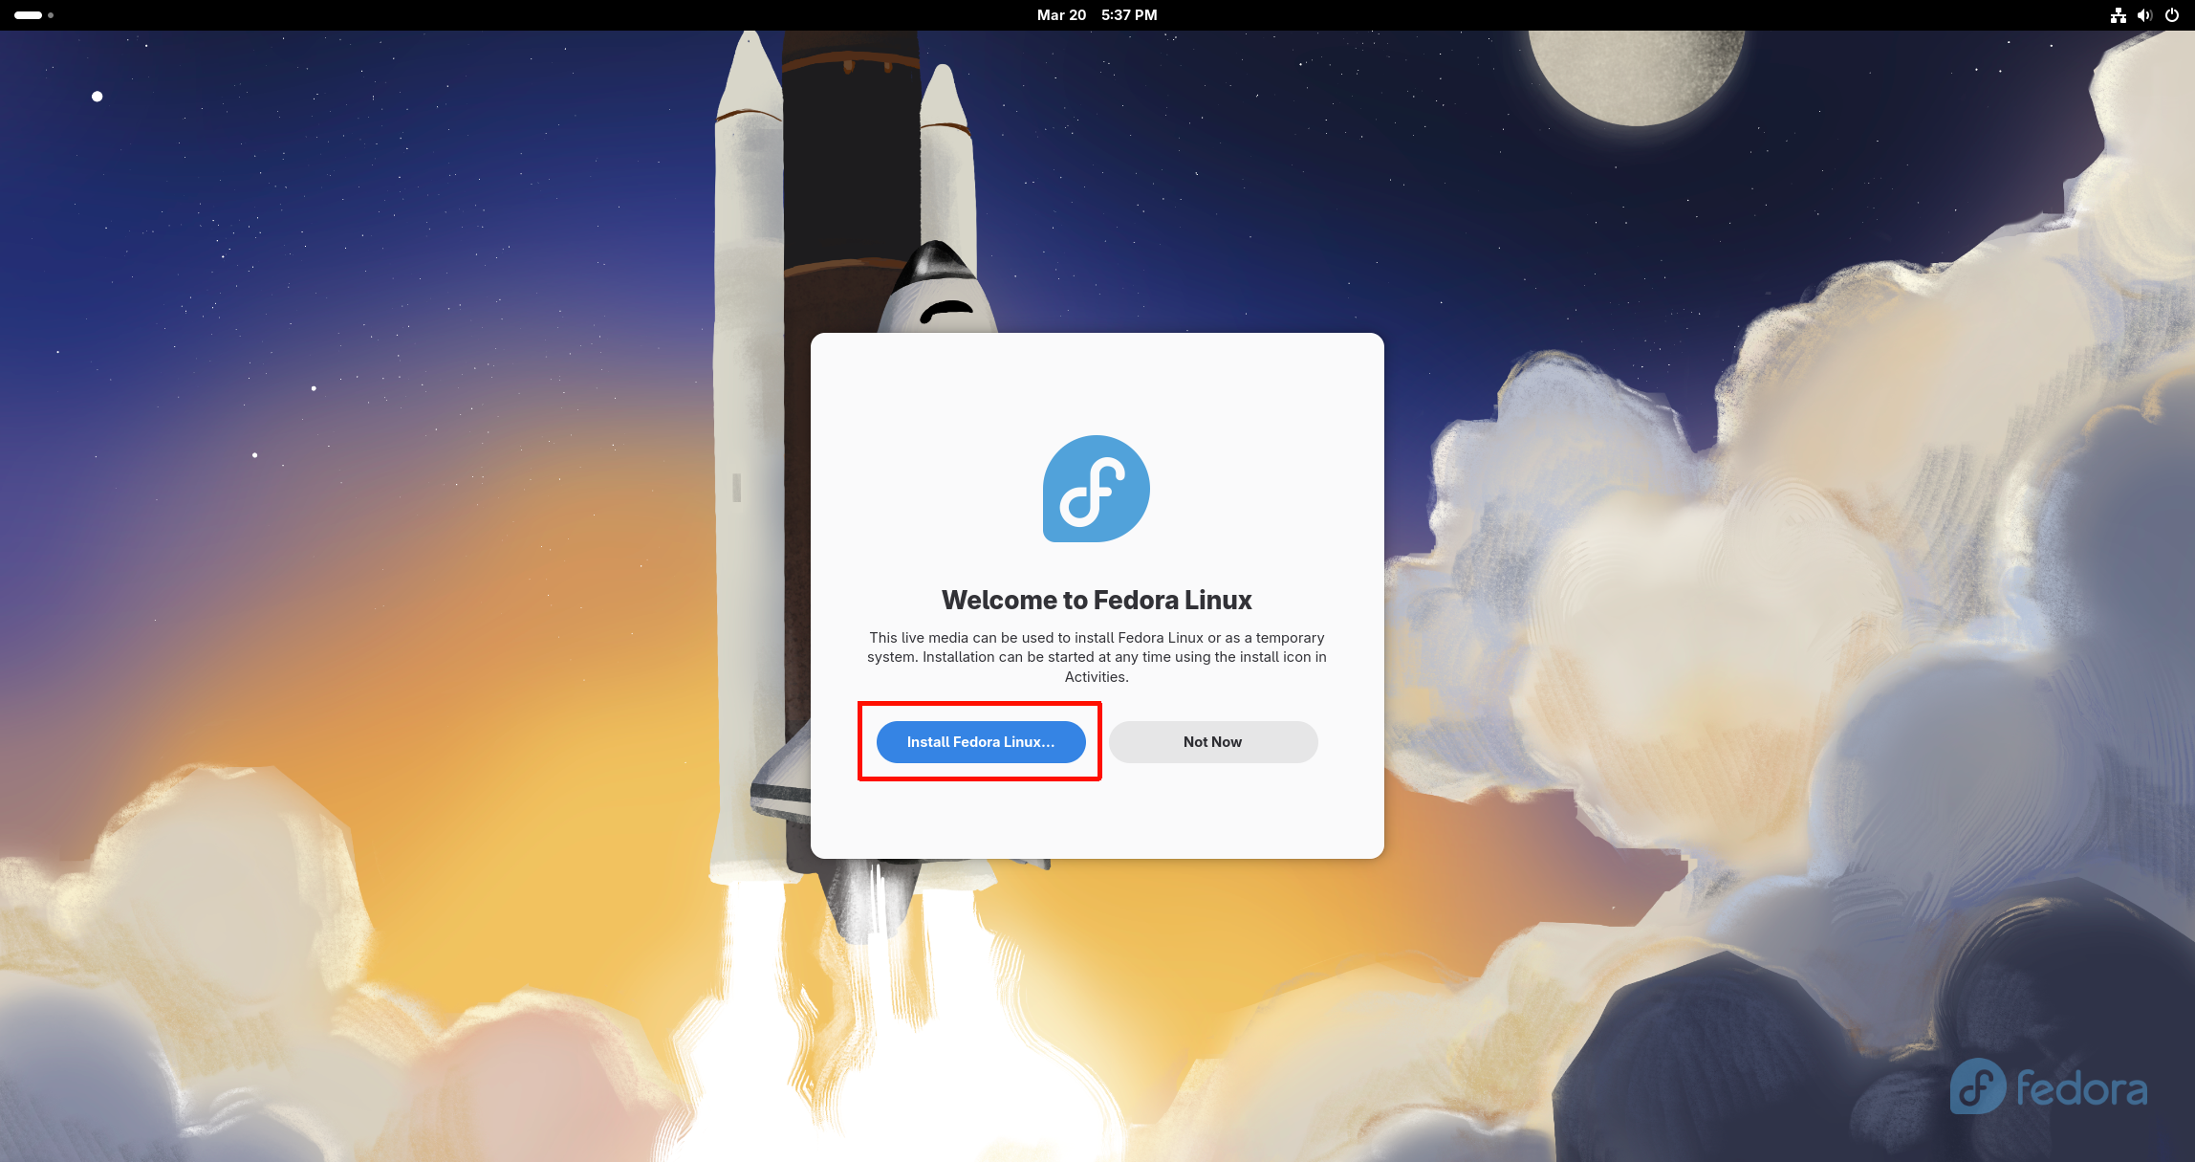Click the small inactive workspace dot

coord(51,15)
